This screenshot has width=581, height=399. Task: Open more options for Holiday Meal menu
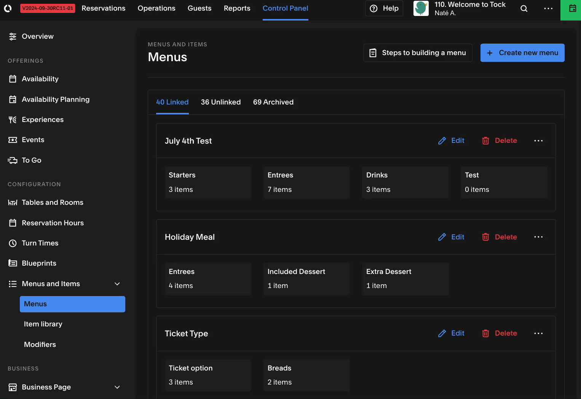[x=538, y=237]
